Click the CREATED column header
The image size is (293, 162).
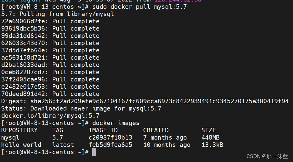click(156, 130)
